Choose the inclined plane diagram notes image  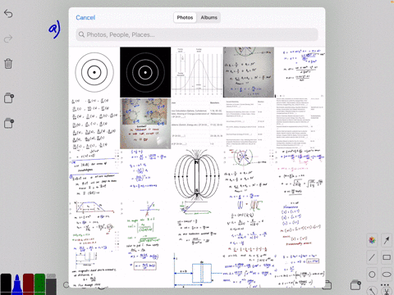[x=197, y=226]
